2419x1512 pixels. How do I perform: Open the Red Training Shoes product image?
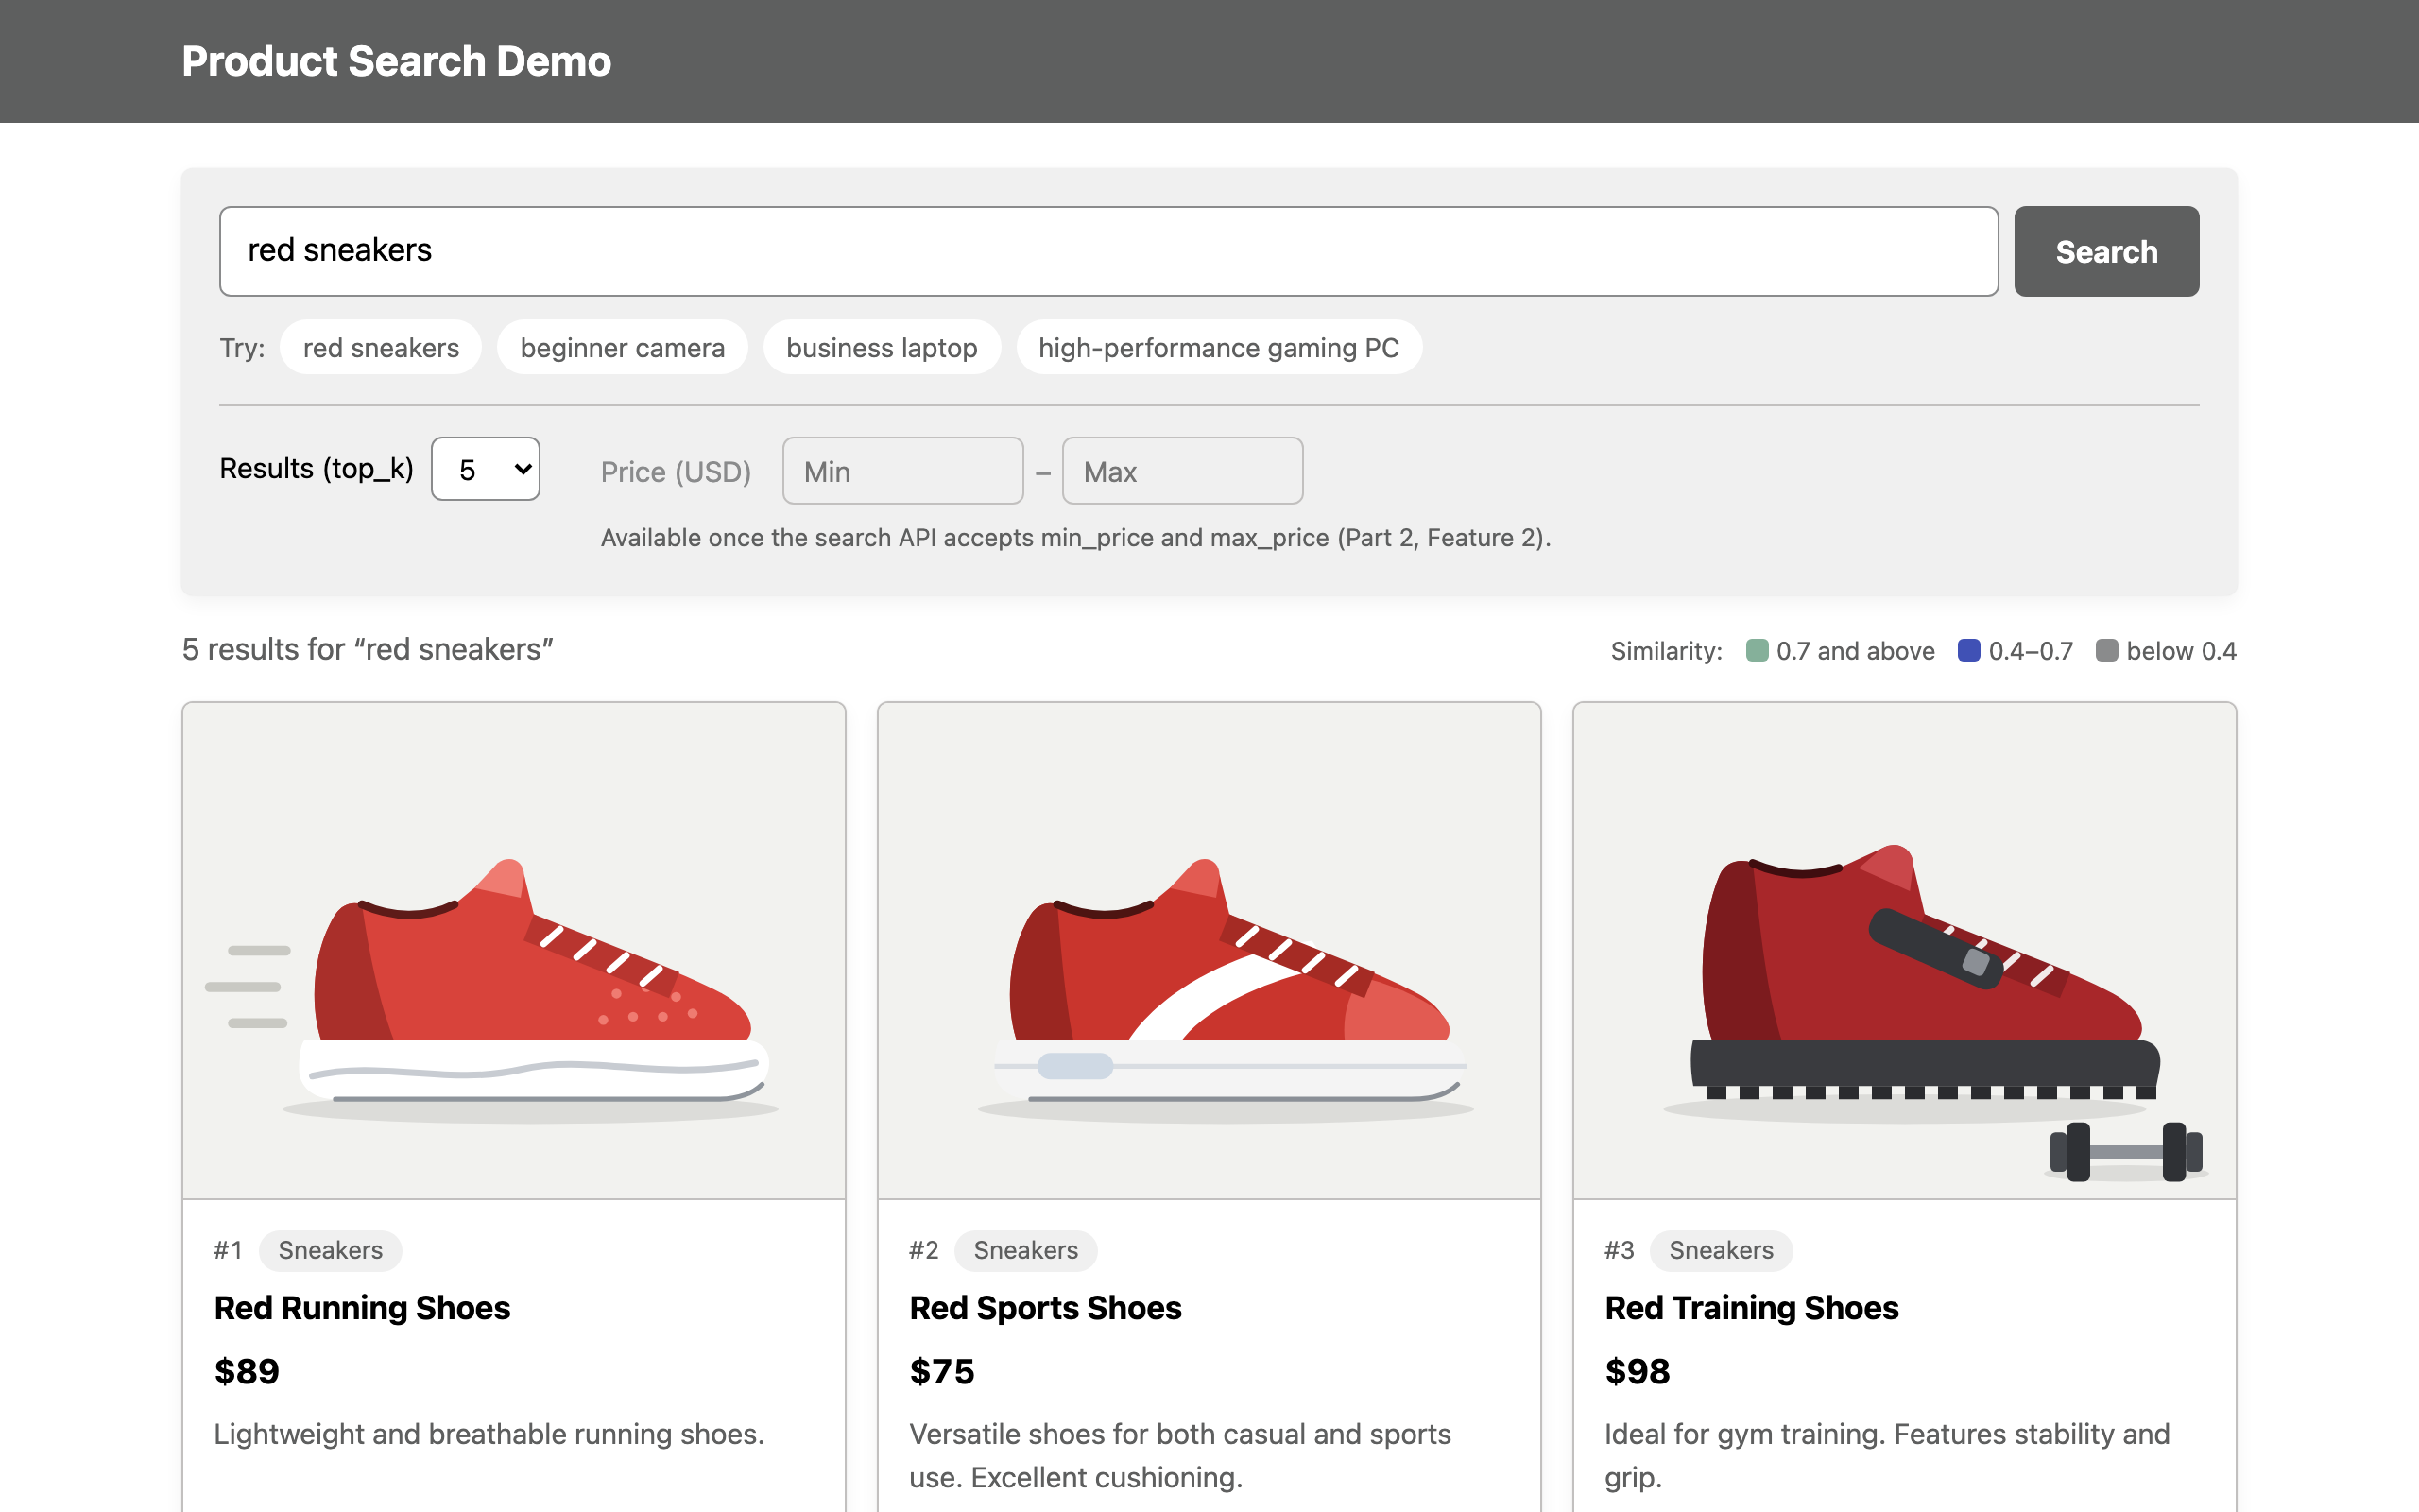[1904, 951]
